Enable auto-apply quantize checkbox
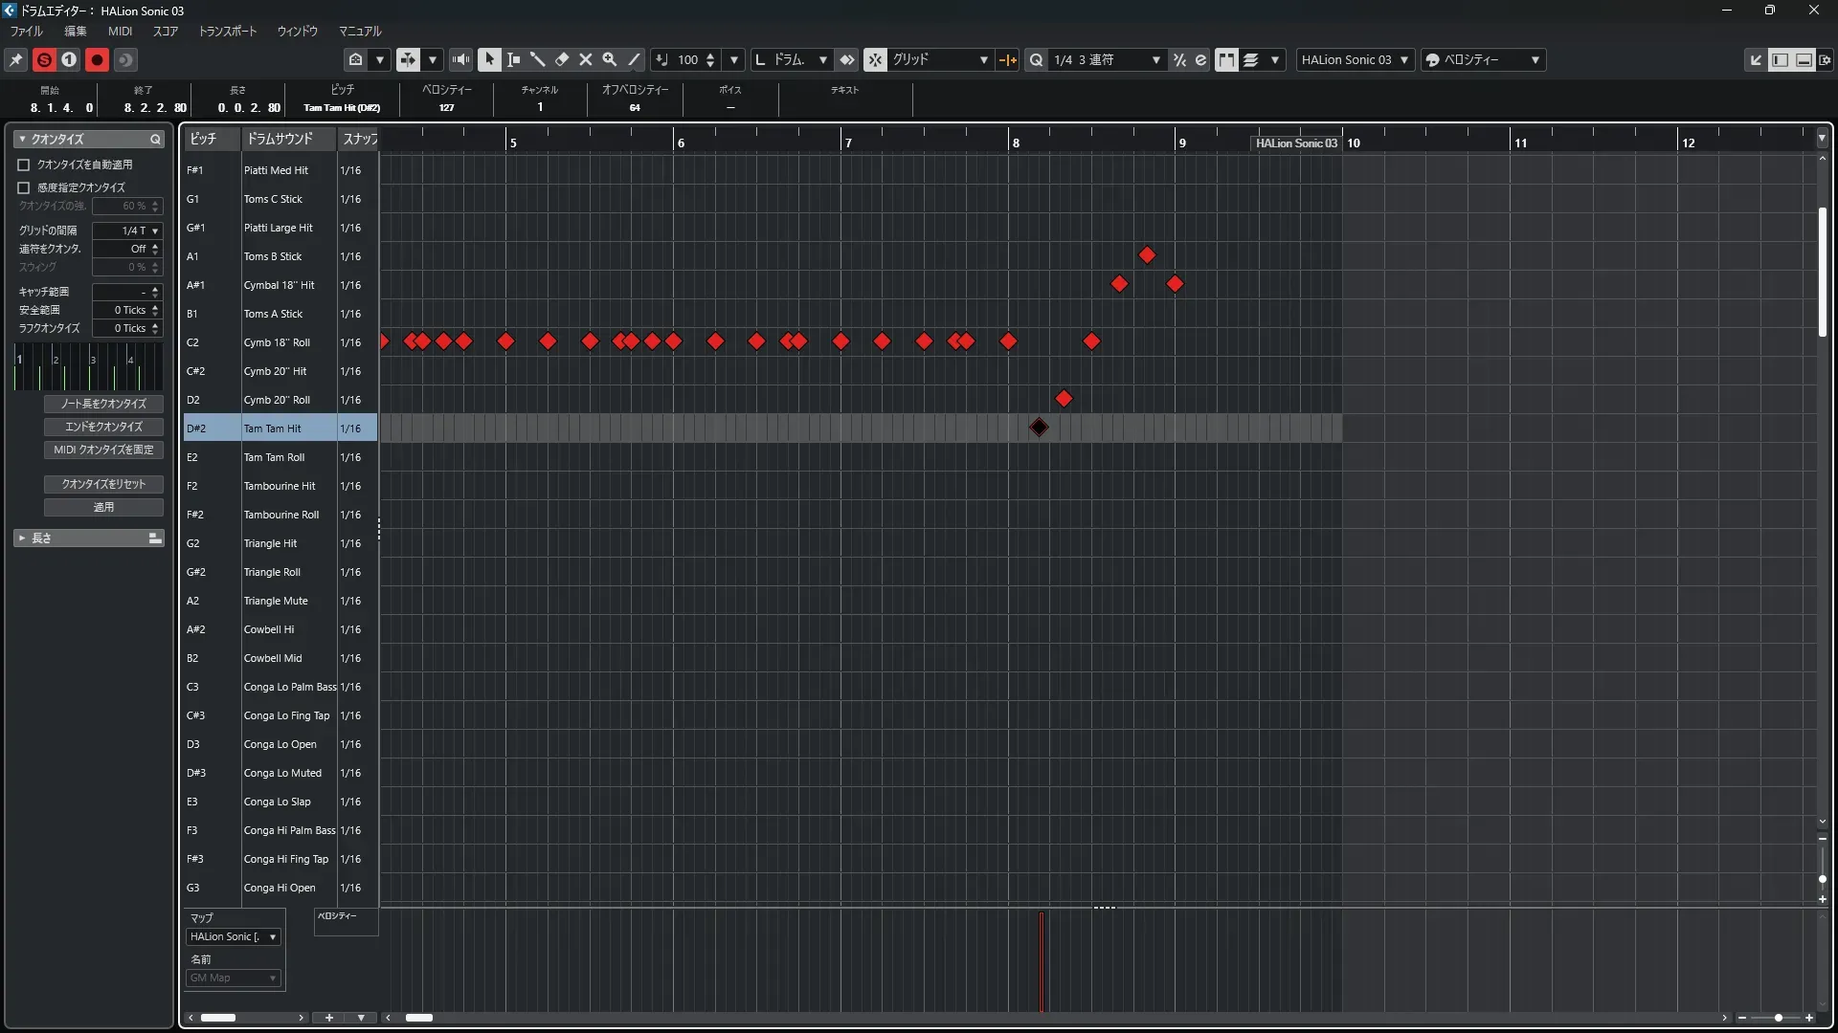 point(24,165)
